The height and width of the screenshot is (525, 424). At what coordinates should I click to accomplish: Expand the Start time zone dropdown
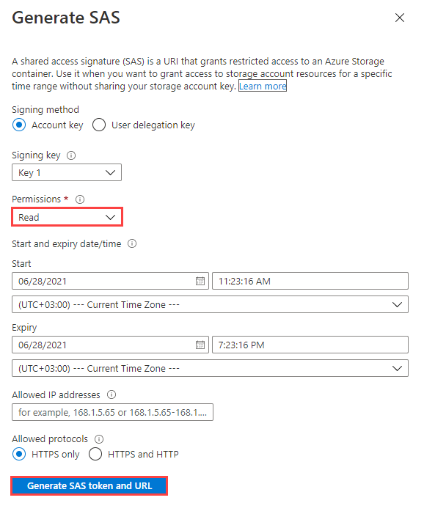point(210,304)
